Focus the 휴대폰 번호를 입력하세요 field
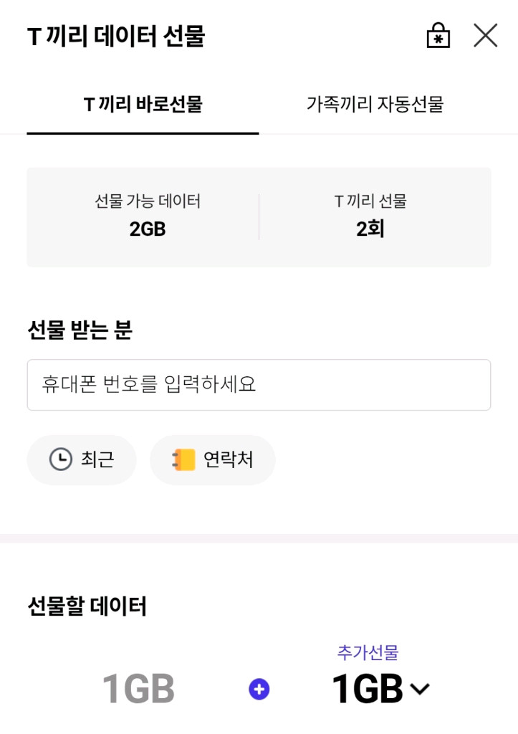 pos(259,385)
